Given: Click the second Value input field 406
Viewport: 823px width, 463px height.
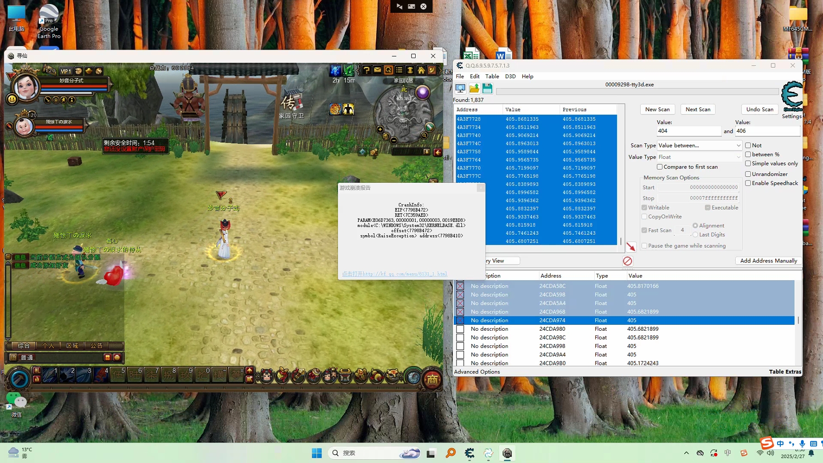Looking at the screenshot, I should point(767,131).
